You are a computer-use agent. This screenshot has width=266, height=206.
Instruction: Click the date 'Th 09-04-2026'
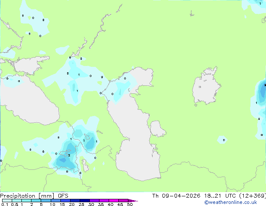tap(176, 196)
